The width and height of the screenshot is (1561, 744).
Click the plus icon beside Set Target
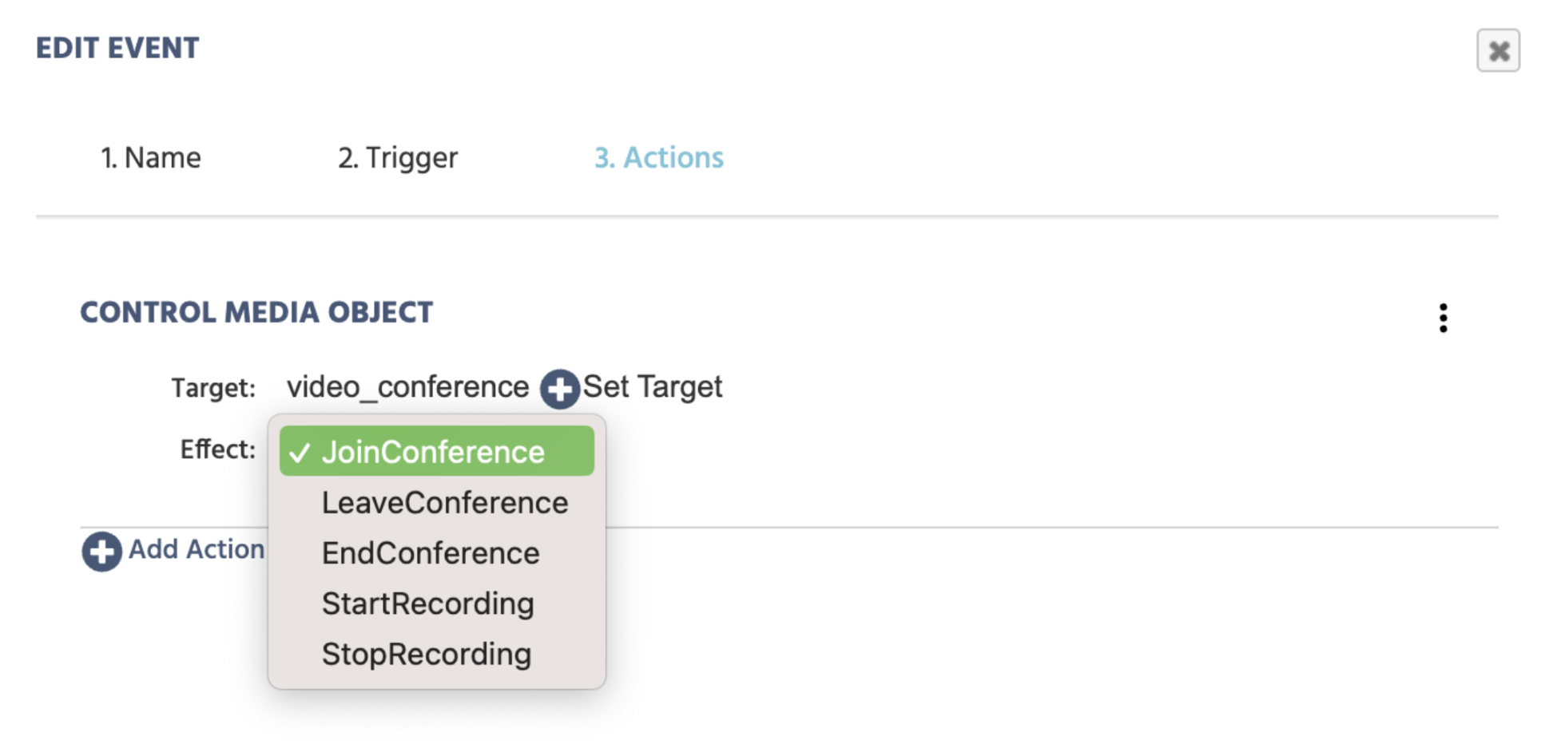pyautogui.click(x=559, y=389)
